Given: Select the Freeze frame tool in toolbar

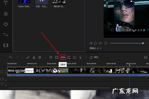Looking at the screenshot, I should point(69,57).
